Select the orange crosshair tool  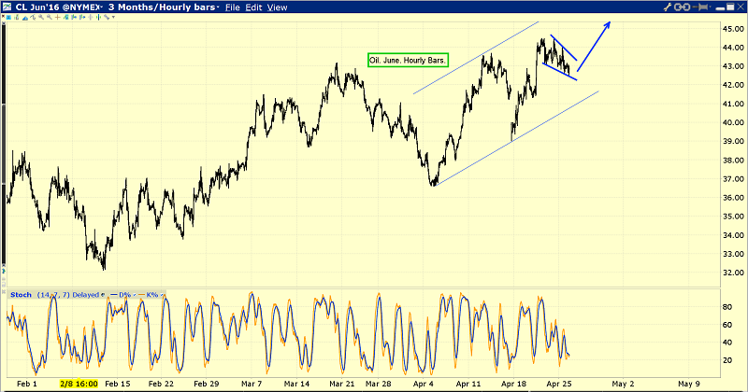[x=58, y=17]
